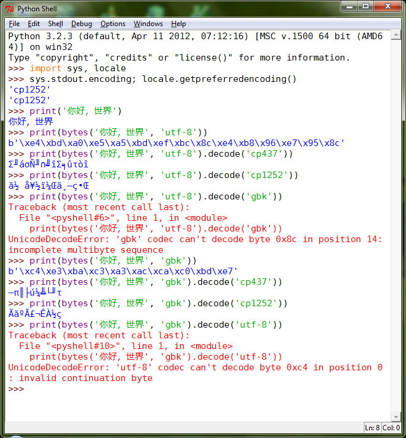
Task: Click the Col: 0 status indicator
Action: click(x=391, y=428)
